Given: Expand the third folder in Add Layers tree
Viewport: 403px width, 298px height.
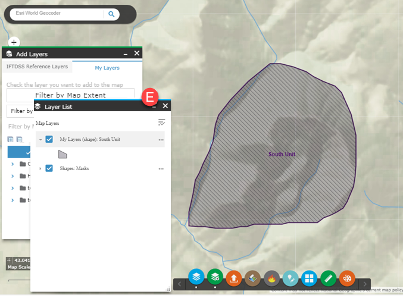Looking at the screenshot, I should pos(13,188).
